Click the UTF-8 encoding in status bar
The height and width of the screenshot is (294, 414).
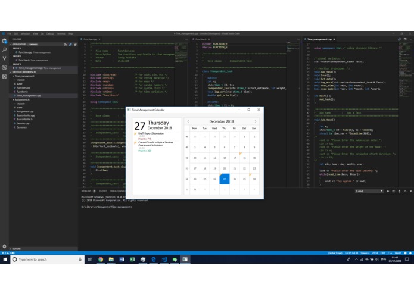coord(375,253)
